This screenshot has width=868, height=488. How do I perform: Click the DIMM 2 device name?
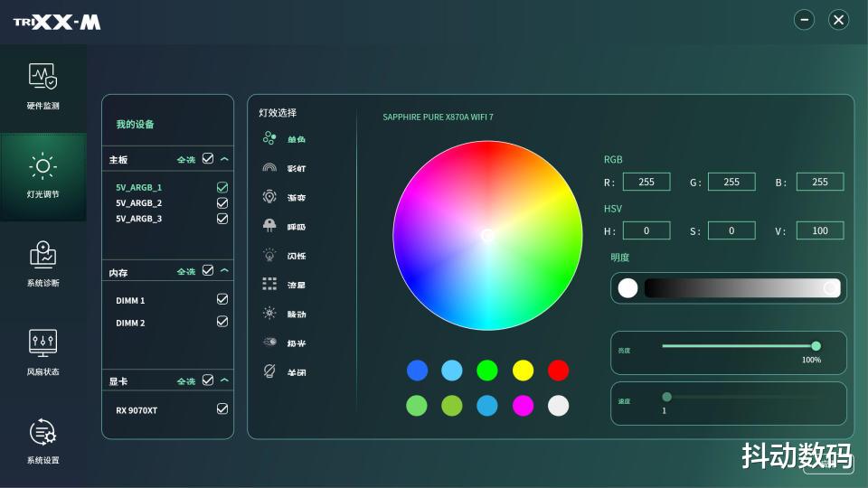coord(130,323)
